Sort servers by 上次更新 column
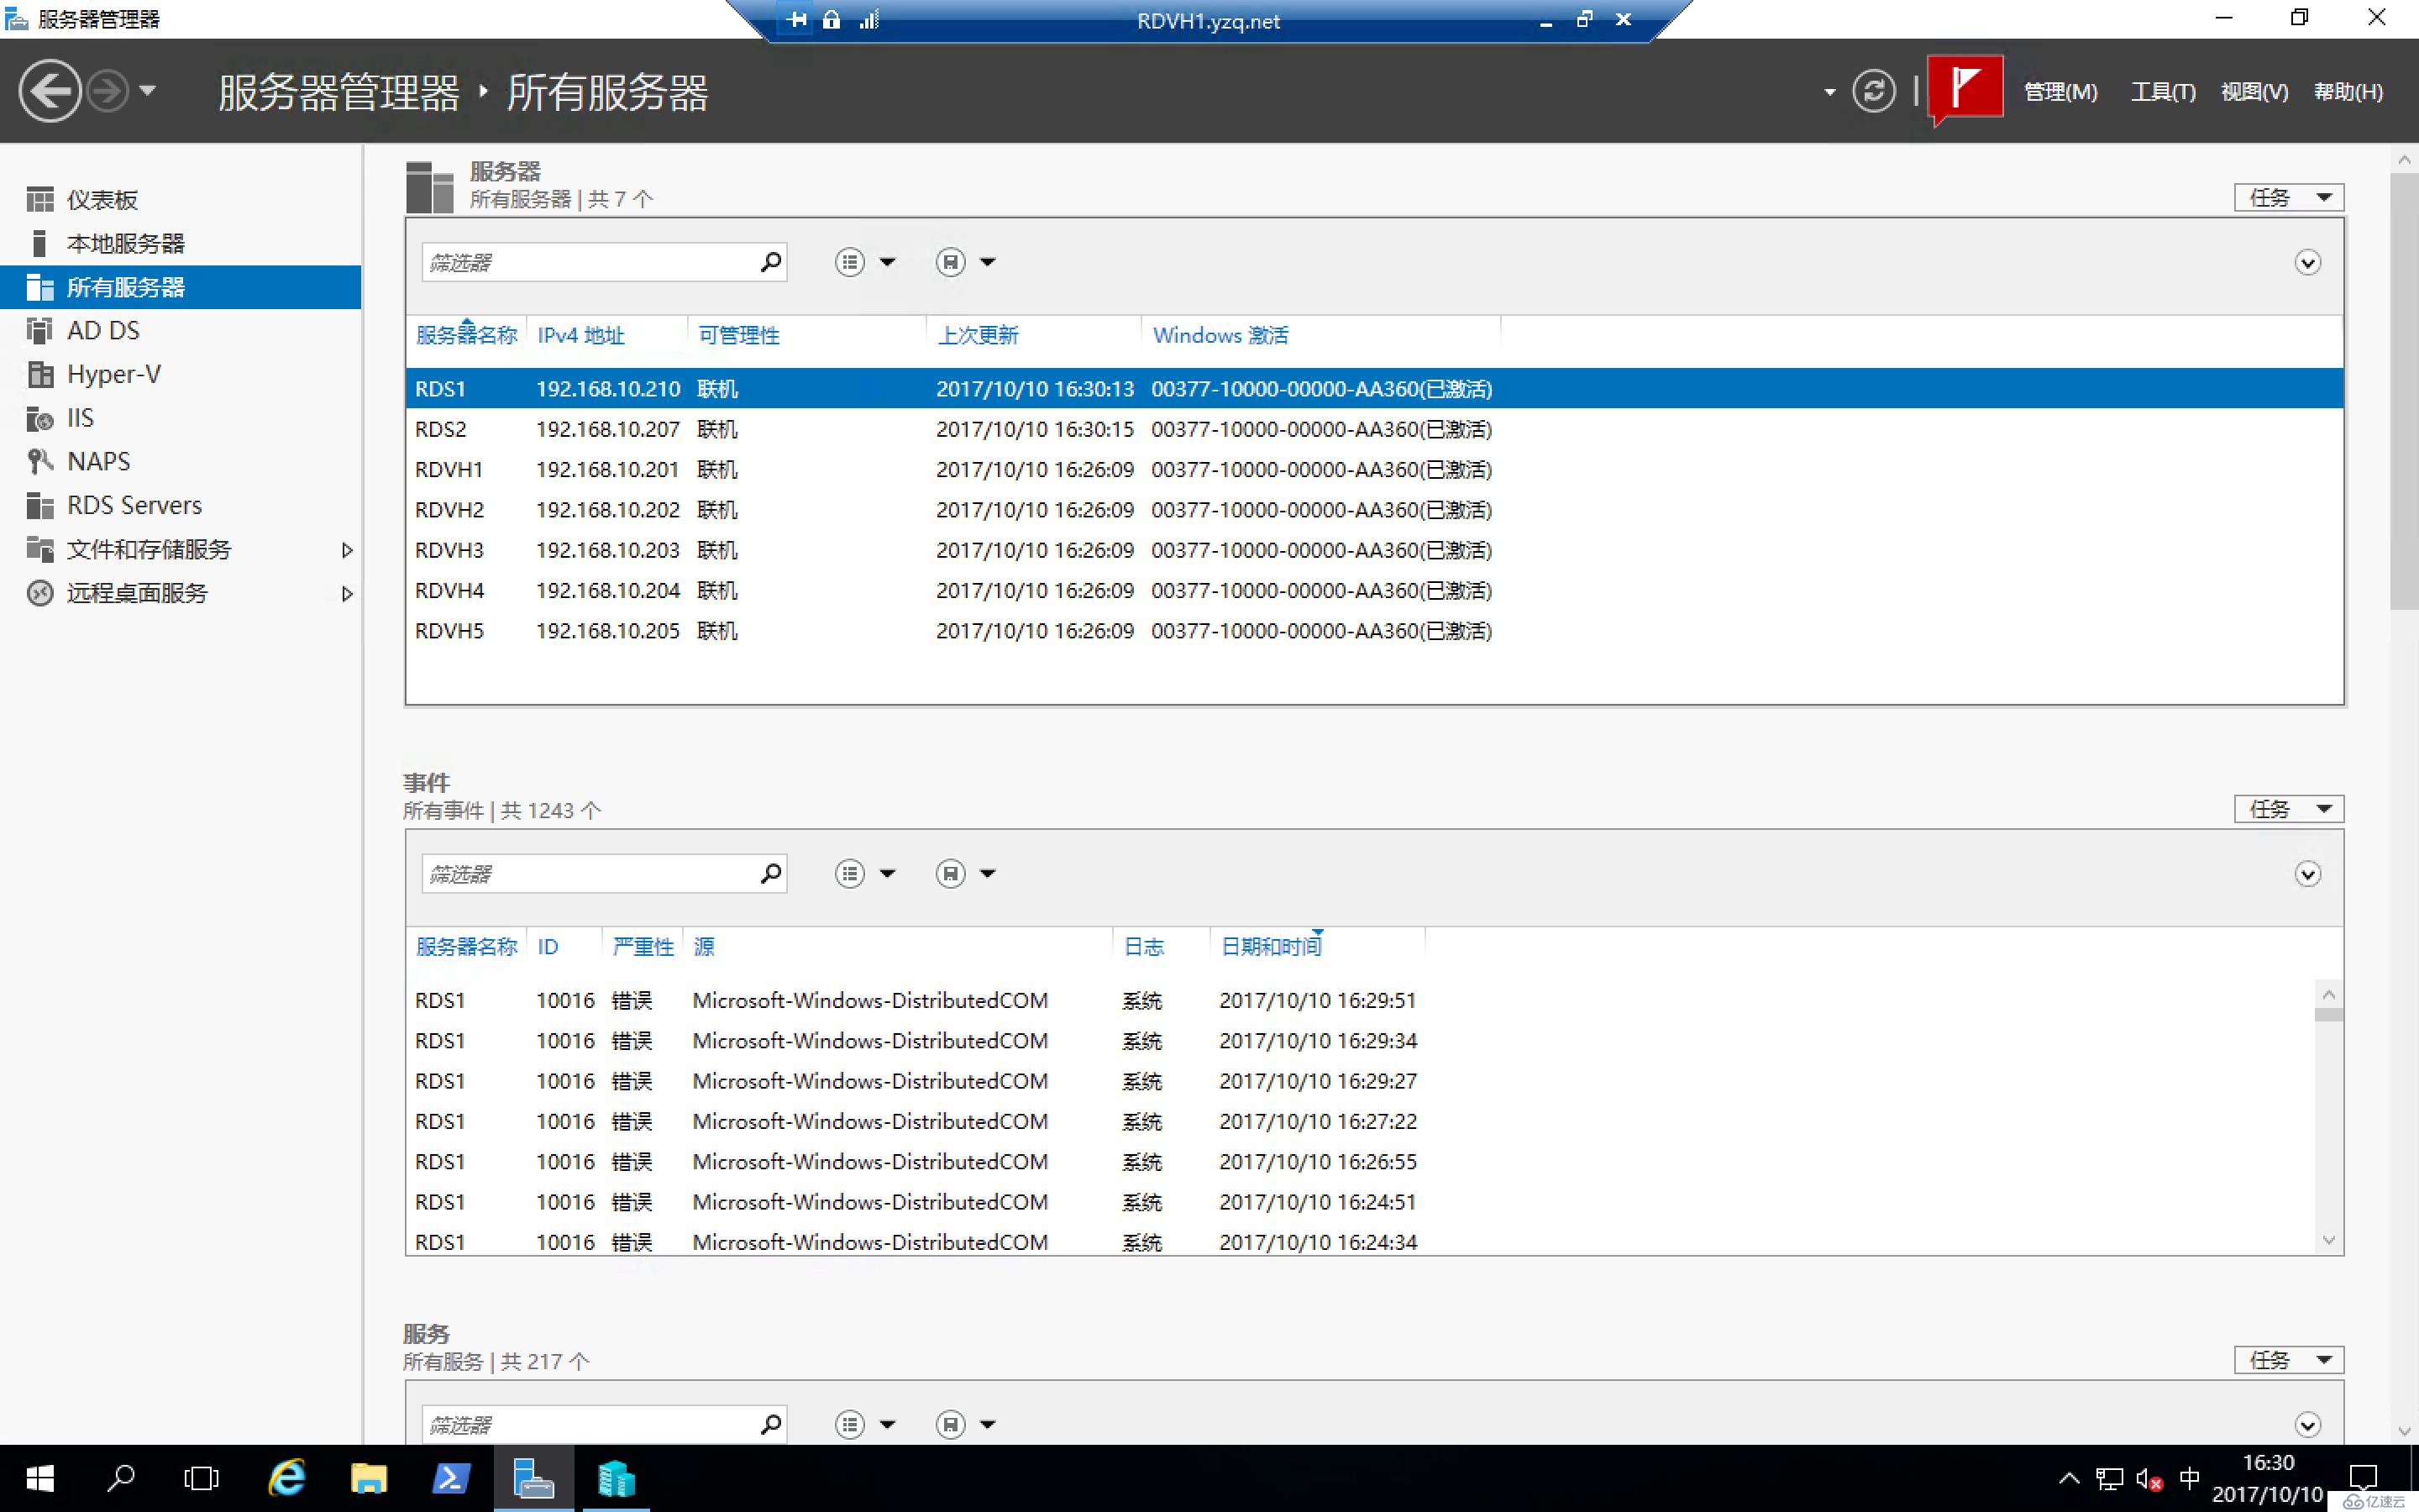The image size is (2419, 1512). pyautogui.click(x=978, y=336)
